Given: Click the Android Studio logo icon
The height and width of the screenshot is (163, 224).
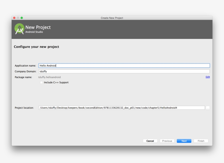Looking at the screenshot, I should pos(19,29).
